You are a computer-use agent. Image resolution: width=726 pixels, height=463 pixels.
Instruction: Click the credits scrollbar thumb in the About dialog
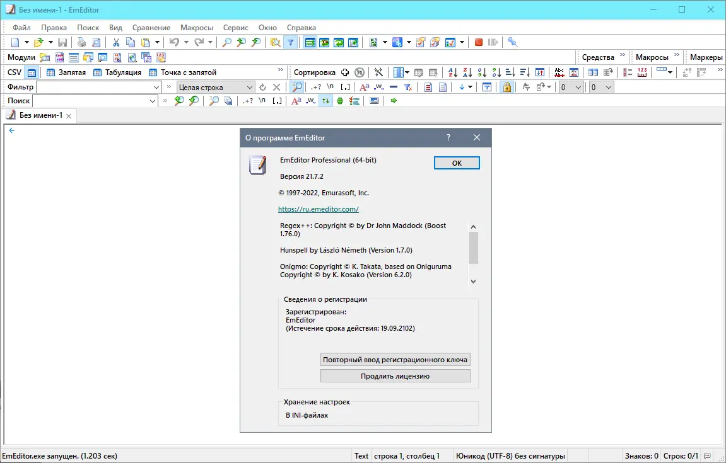[x=473, y=248]
